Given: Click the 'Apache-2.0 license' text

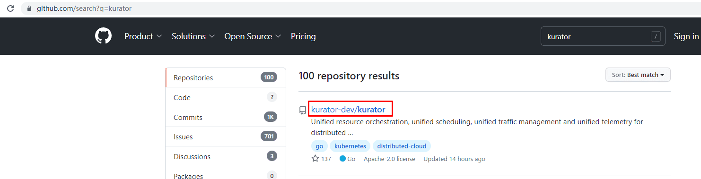Looking at the screenshot, I should tap(389, 159).
